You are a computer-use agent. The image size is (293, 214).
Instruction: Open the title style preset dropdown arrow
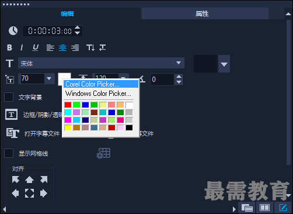click(224, 64)
